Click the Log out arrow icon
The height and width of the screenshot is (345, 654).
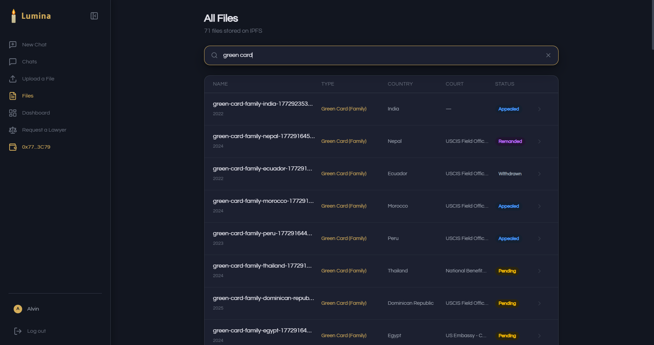pos(18,331)
